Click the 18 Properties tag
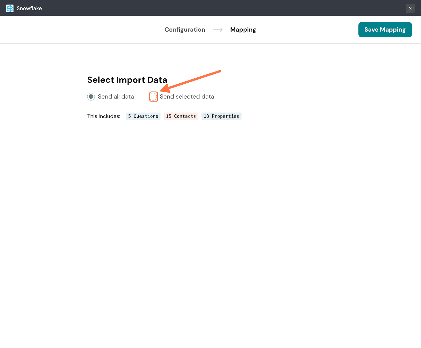 click(x=221, y=116)
